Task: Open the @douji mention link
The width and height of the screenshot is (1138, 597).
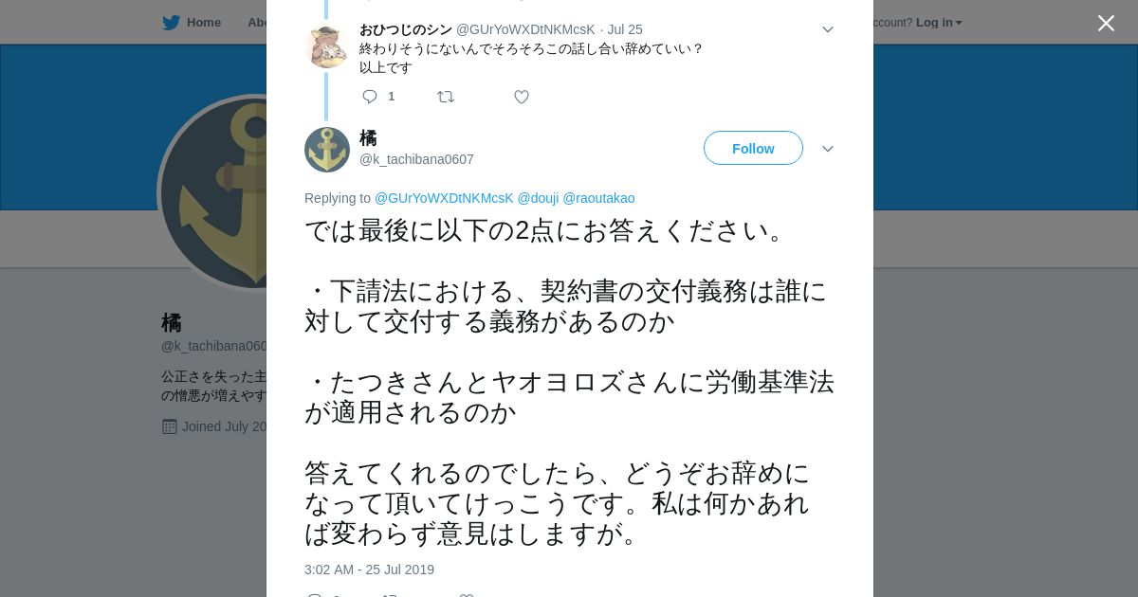Action: tap(538, 198)
